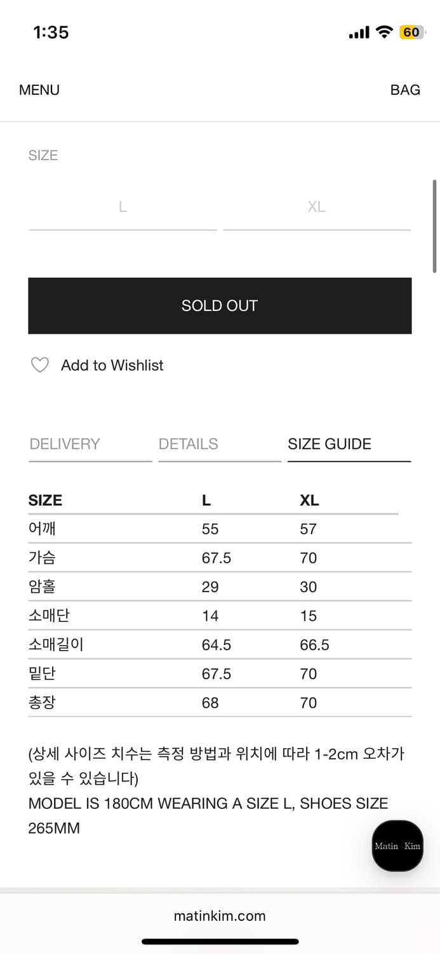Select the Add to Wishlist text
The height and width of the screenshot is (954, 440).
[112, 365]
